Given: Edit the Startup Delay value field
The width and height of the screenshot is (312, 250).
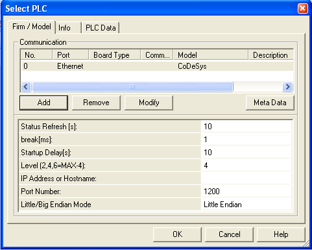Looking at the screenshot, I should (x=246, y=153).
